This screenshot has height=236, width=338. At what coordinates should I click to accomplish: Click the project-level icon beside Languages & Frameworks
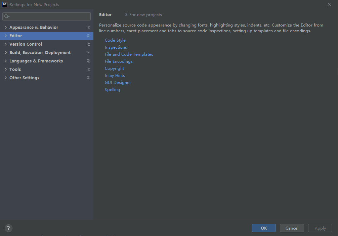[88, 61]
